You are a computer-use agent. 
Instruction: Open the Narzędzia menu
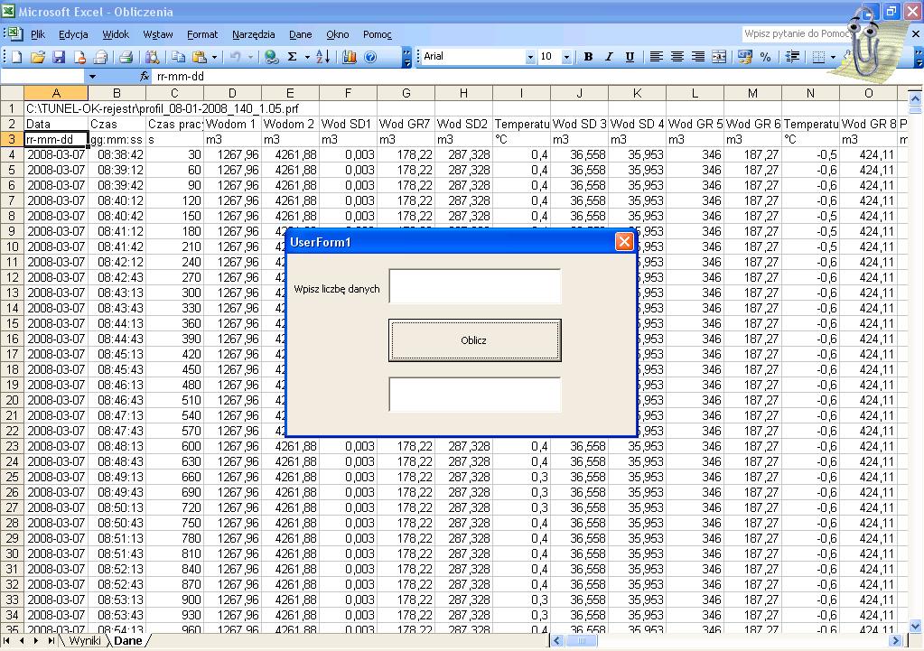coord(254,34)
